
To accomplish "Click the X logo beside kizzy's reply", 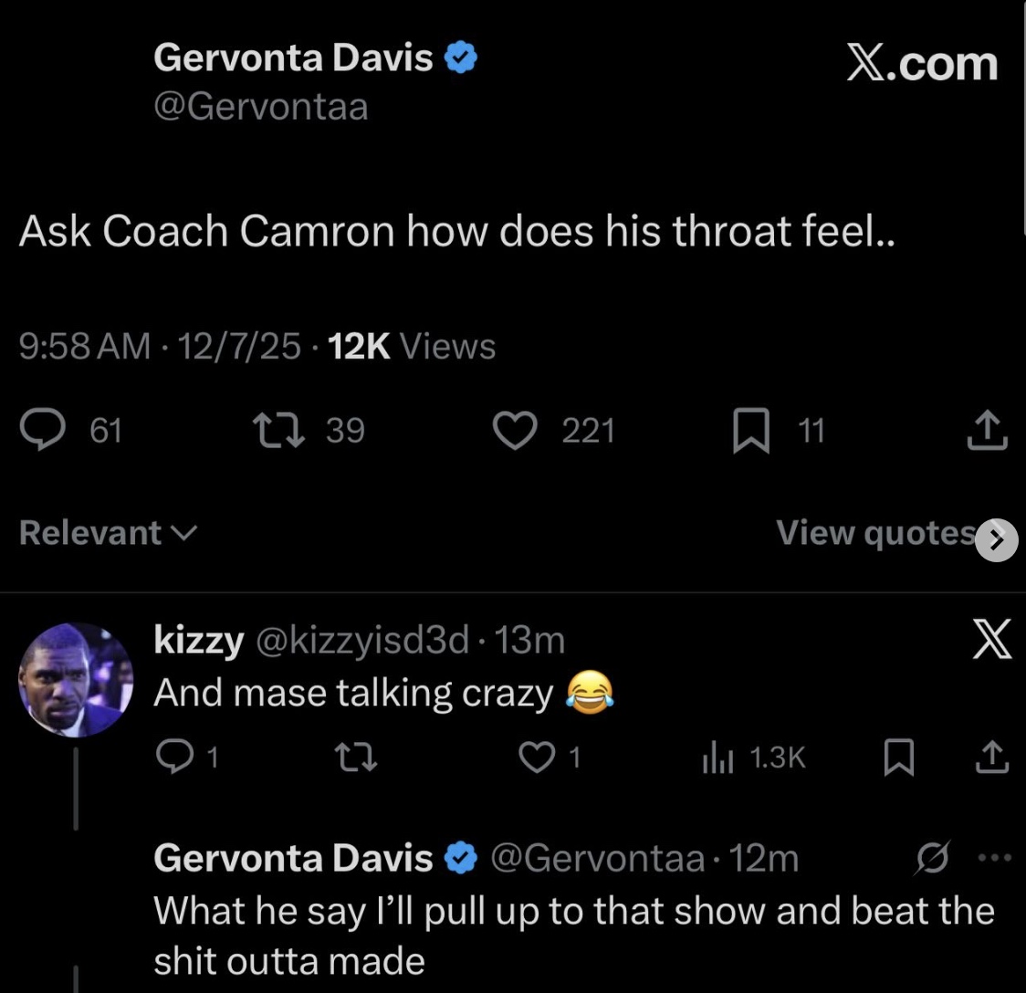I will click(992, 639).
